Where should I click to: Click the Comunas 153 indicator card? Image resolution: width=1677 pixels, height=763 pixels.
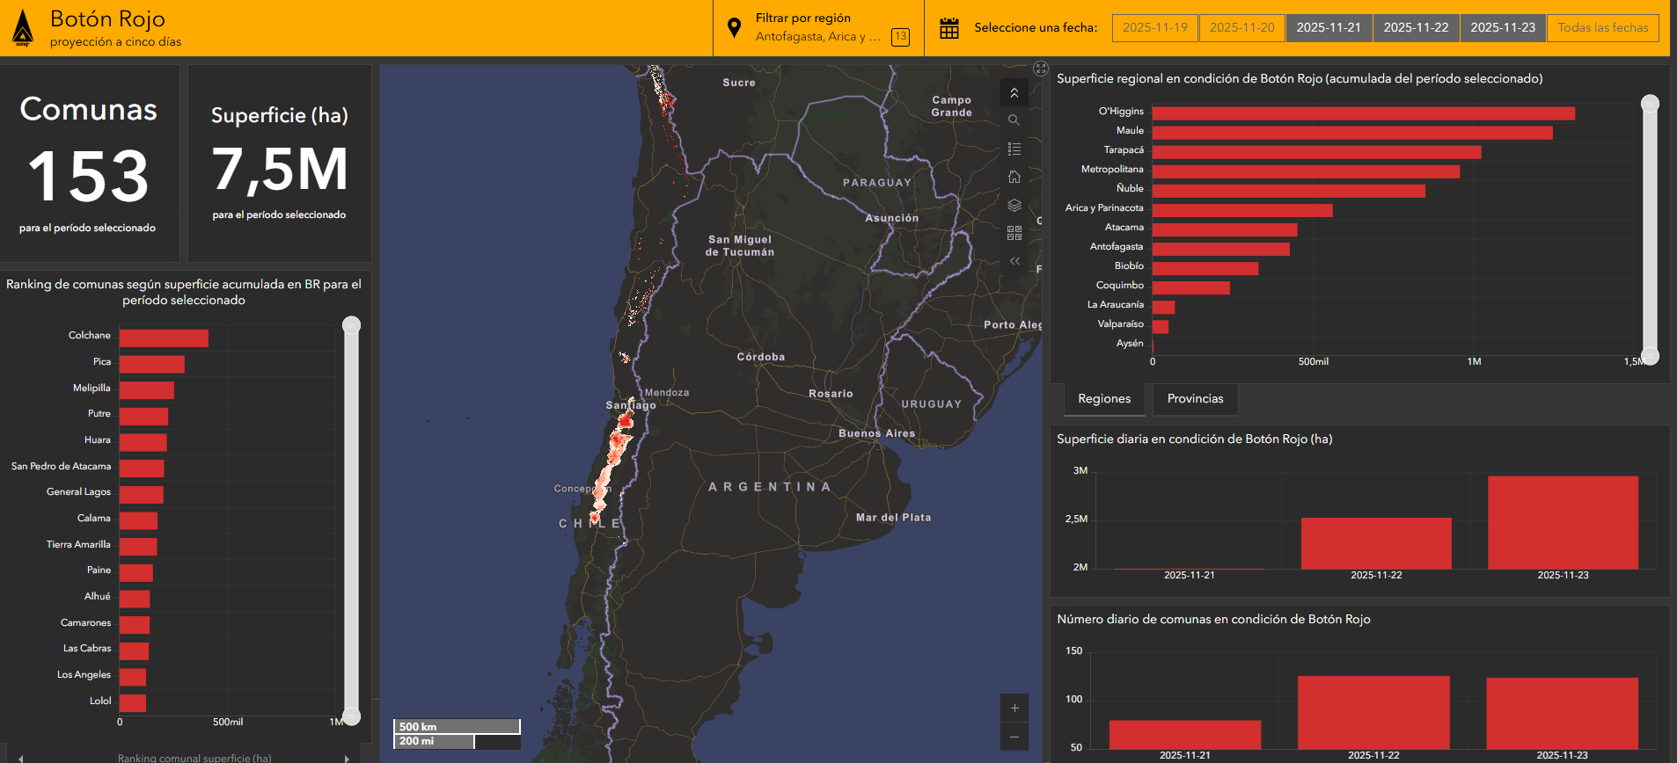[x=89, y=163]
